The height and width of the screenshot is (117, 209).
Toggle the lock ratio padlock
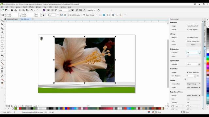tap(43, 15)
